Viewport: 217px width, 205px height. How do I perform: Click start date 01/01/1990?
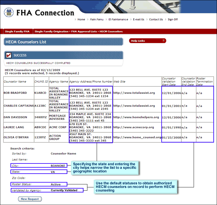[x=172, y=128]
